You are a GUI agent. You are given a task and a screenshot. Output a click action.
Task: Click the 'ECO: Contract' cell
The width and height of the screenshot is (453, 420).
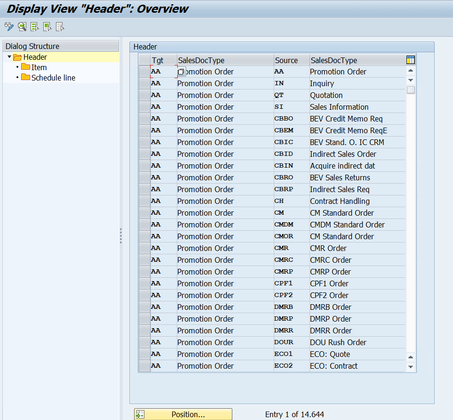click(357, 366)
